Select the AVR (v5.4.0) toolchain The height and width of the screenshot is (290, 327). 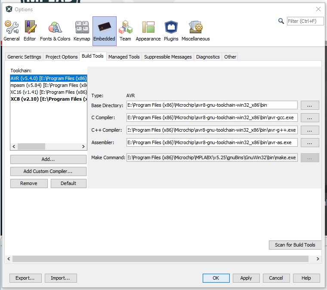pyautogui.click(x=49, y=78)
